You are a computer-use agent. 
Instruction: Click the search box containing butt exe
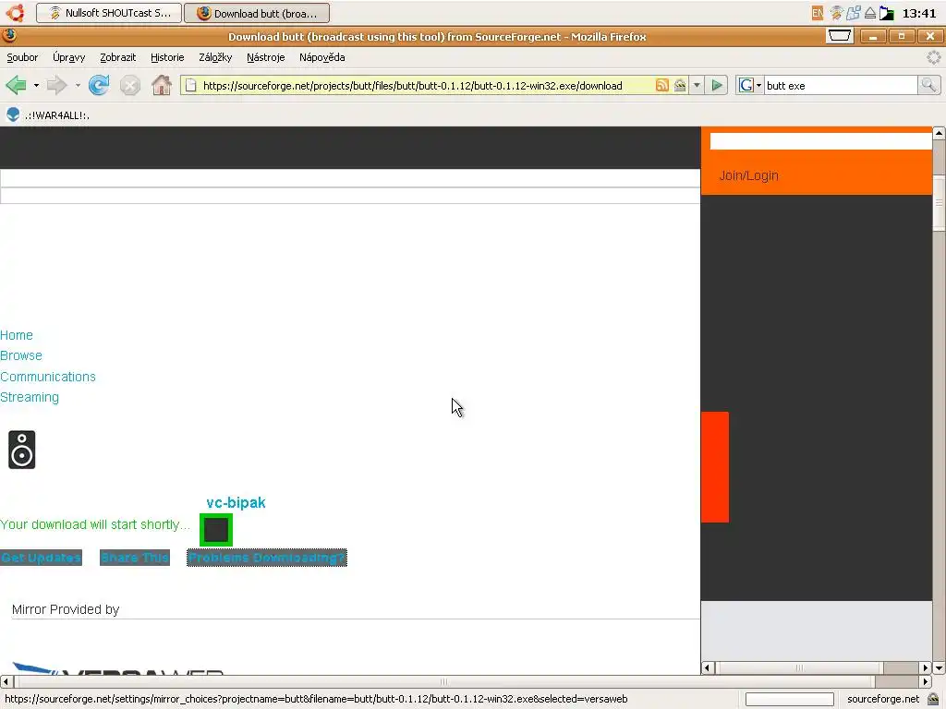coord(841,86)
